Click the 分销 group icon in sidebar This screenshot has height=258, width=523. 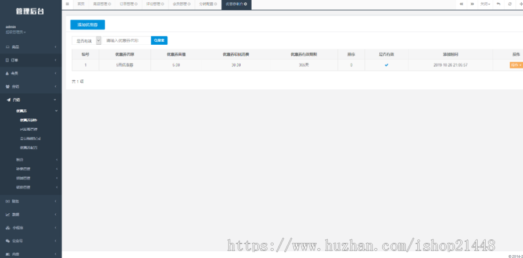[x=8, y=87]
